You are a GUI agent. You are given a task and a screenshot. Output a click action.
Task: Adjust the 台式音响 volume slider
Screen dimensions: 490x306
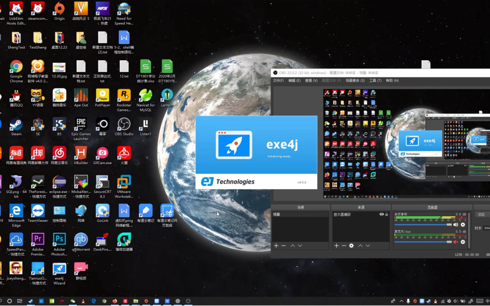tap(423, 224)
